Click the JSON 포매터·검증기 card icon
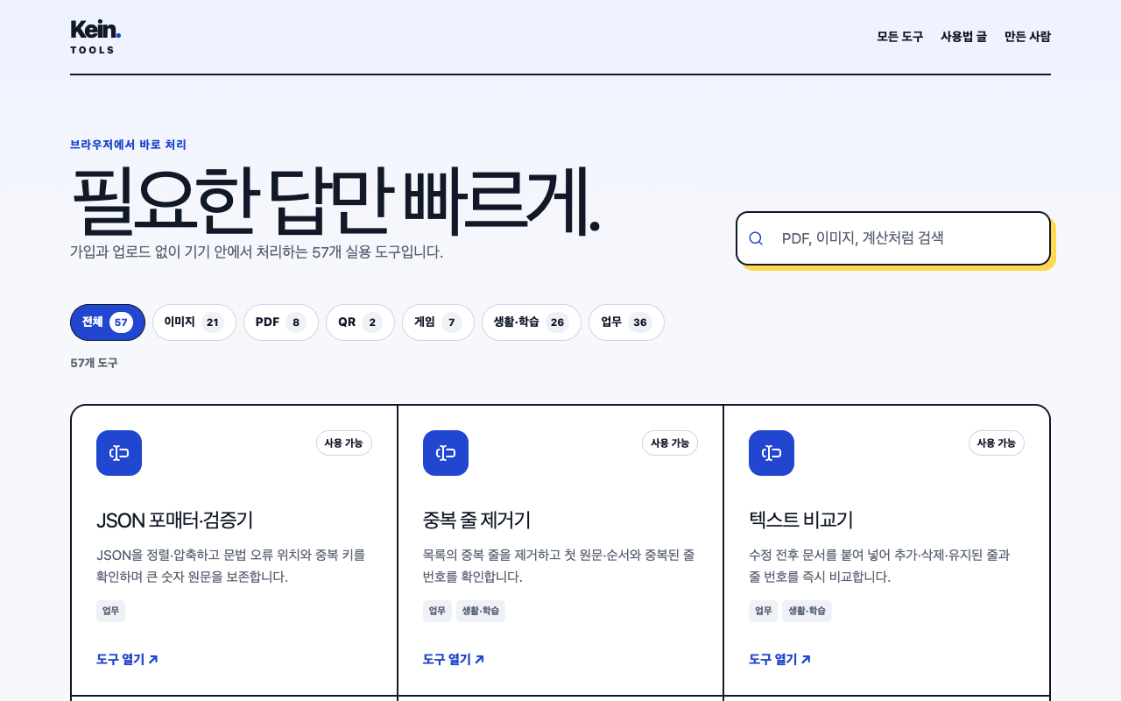The width and height of the screenshot is (1121, 701). 119,453
